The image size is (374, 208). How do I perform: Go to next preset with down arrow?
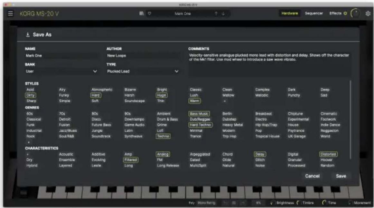(x=223, y=14)
